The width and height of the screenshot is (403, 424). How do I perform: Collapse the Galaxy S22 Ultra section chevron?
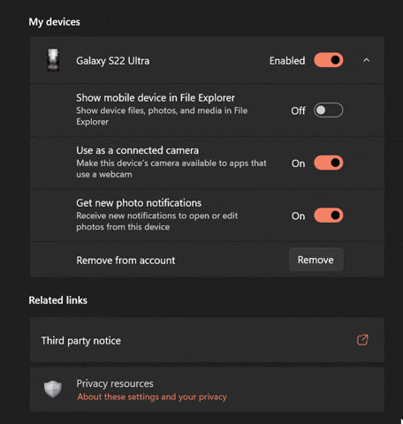[x=366, y=60]
